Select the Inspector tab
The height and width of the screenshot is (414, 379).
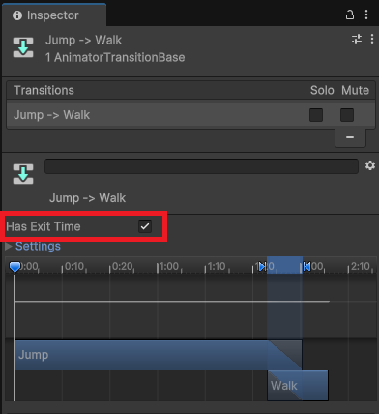54,15
